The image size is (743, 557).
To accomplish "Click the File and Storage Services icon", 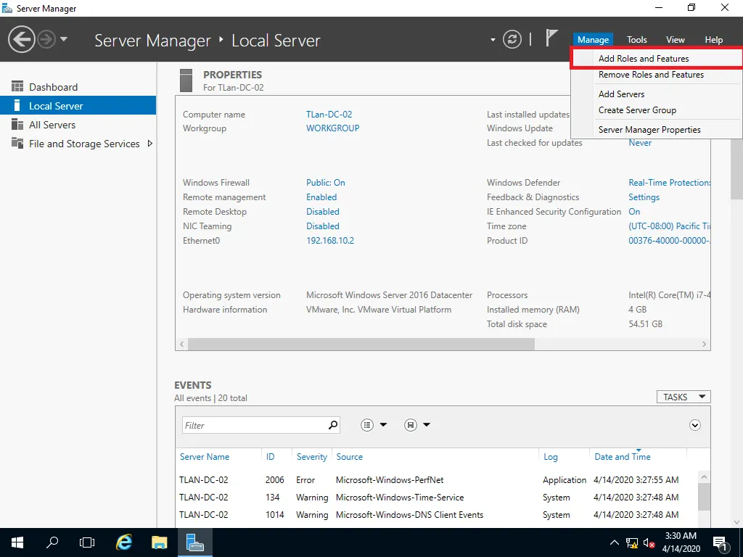I will click(17, 143).
